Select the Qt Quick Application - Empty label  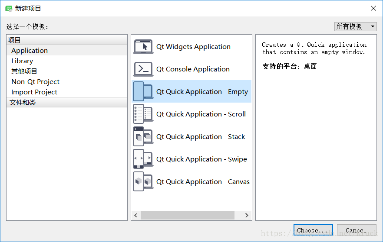coord(202,91)
